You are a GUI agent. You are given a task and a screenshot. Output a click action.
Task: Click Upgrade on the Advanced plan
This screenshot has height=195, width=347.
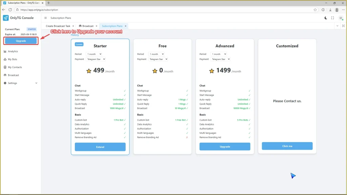click(x=225, y=147)
